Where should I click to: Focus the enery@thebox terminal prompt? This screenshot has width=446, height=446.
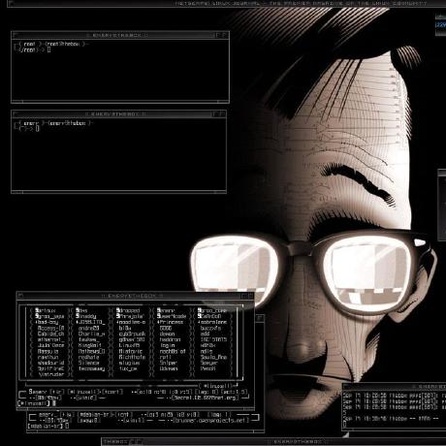click(26, 128)
